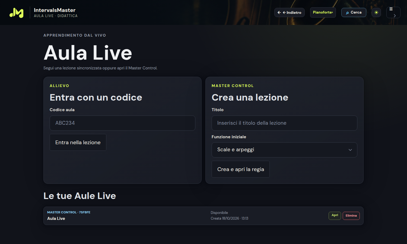Click the Disponibile status text
Screen dimensions: 407x244
click(219, 213)
